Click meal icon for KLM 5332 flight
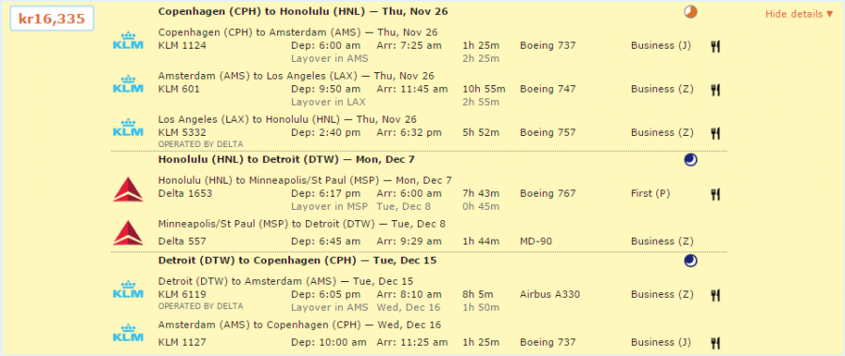Image resolution: width=845 pixels, height=356 pixels. click(715, 133)
